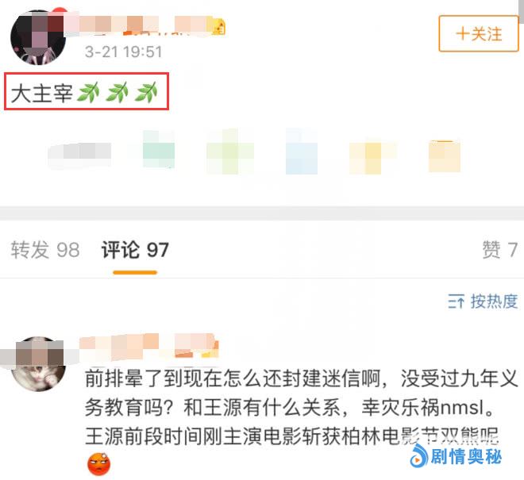The image size is (524, 480).
Task: Click the blurred green icon in action row
Action: 230,152
